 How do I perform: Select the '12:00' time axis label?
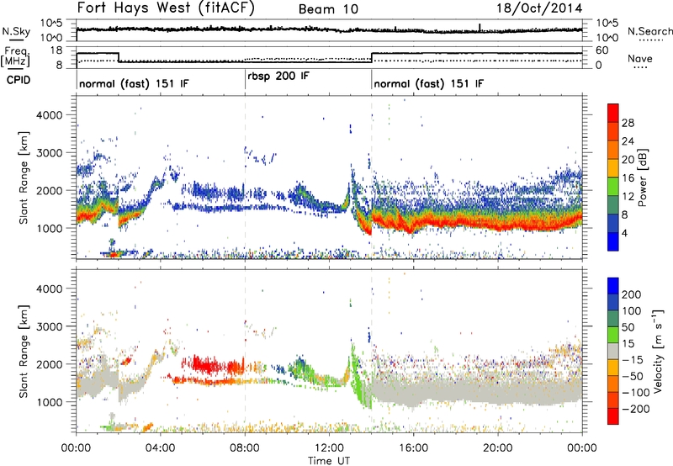(x=329, y=448)
